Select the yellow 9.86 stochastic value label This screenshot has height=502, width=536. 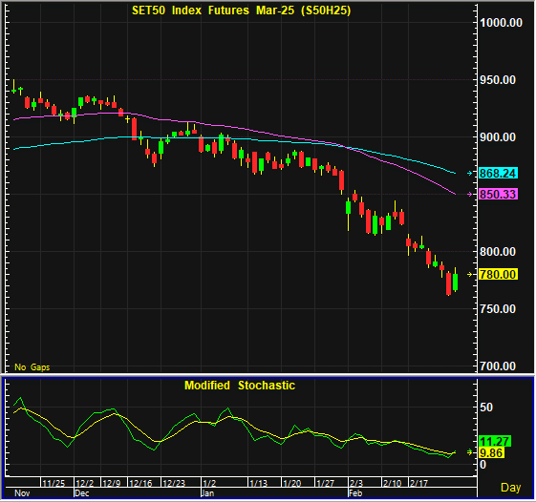491,453
